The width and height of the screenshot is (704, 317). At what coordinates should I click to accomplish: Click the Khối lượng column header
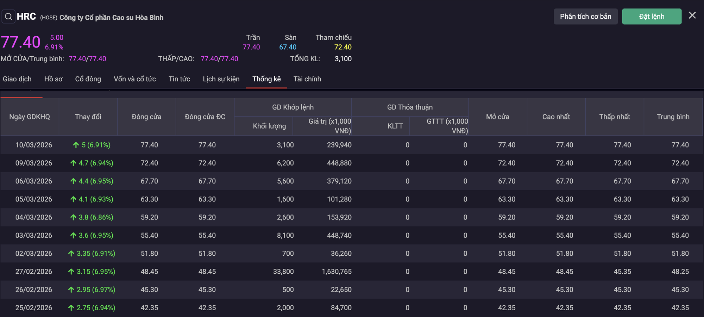[269, 126]
